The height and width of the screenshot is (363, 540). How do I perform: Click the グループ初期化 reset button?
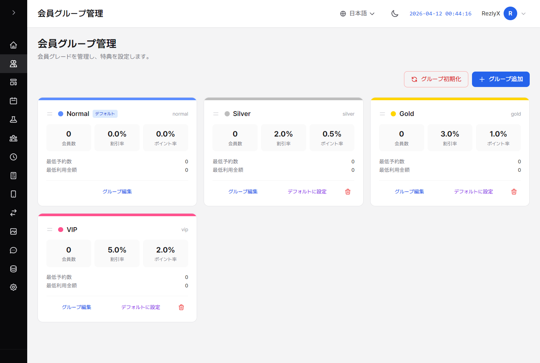point(436,79)
